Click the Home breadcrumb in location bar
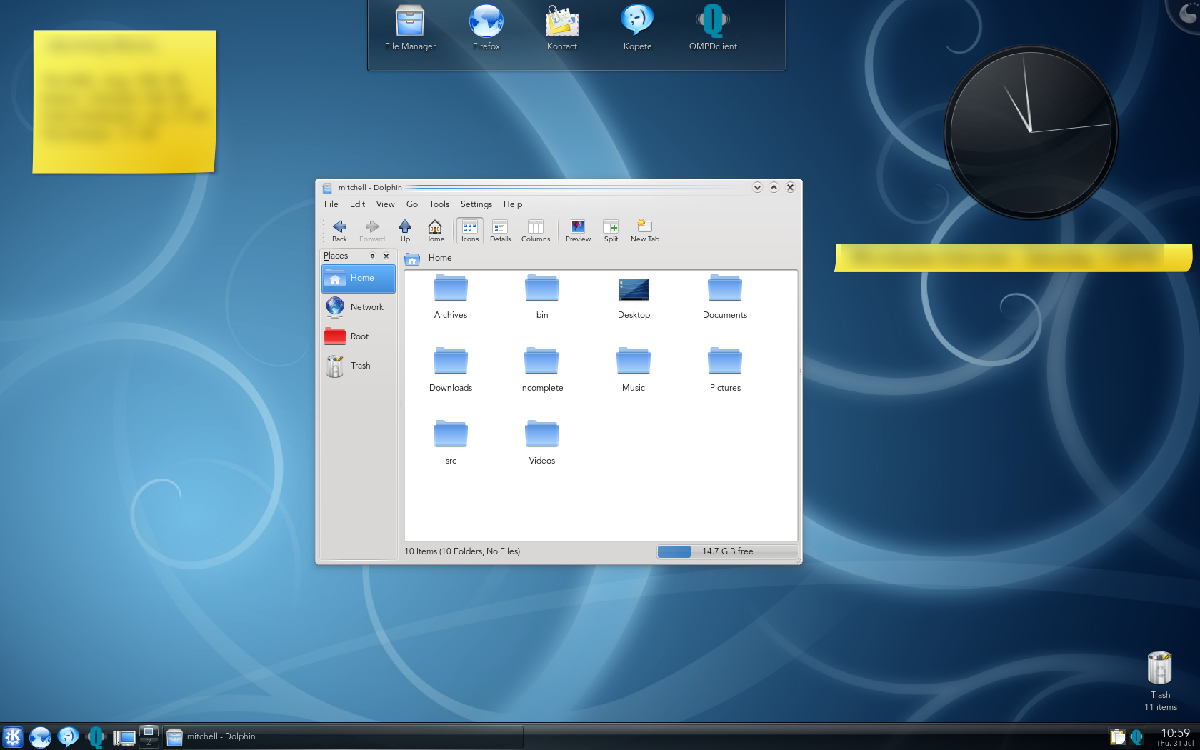 click(x=440, y=258)
